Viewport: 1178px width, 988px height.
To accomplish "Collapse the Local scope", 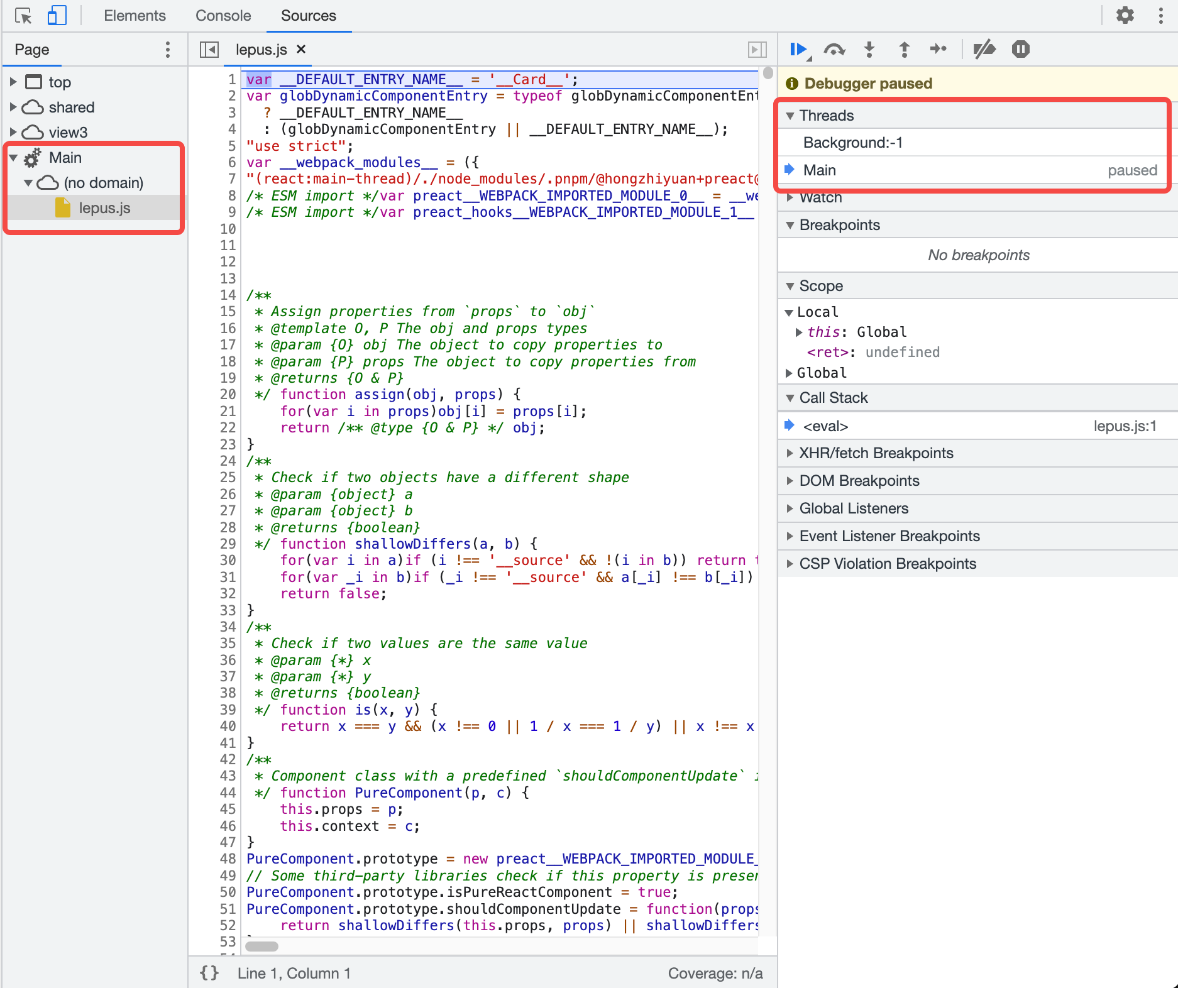I will point(788,312).
